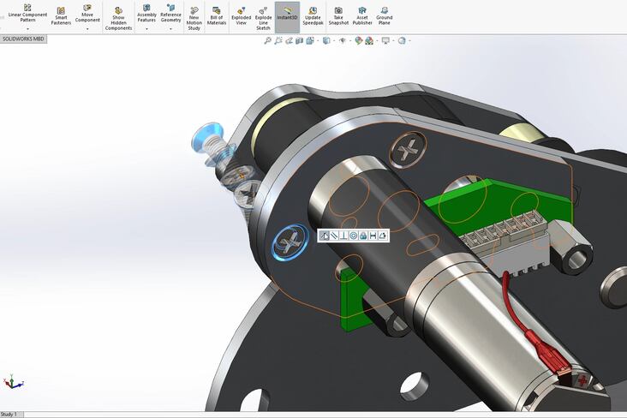Open the Bill of Materials tool

[217, 16]
